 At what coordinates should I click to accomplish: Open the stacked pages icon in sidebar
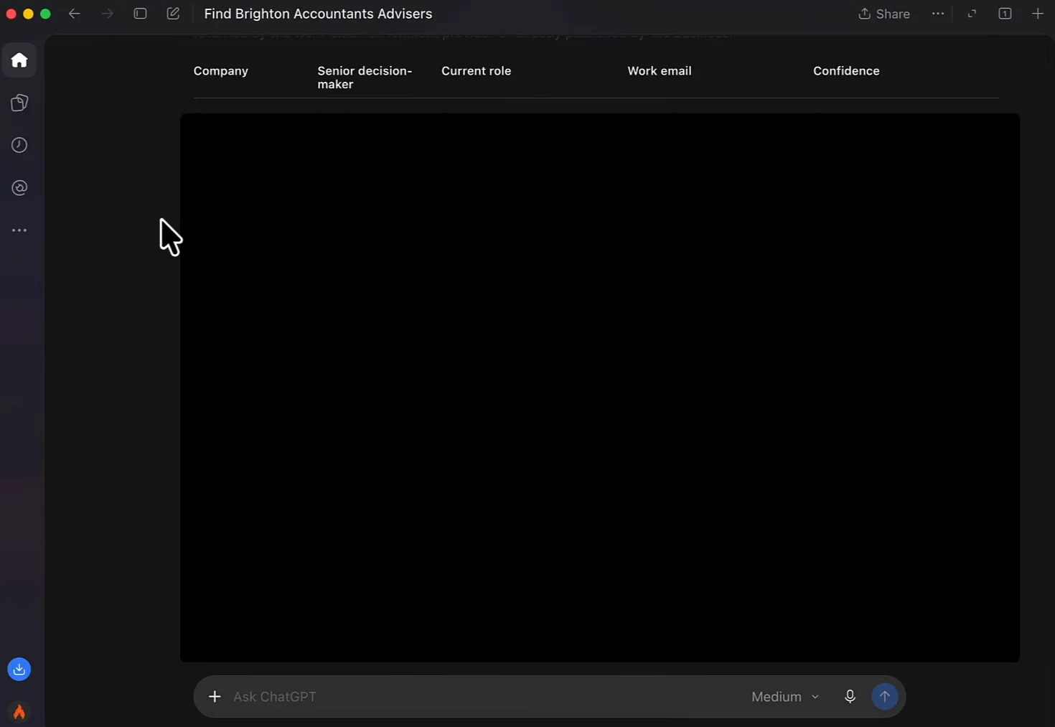tap(19, 103)
